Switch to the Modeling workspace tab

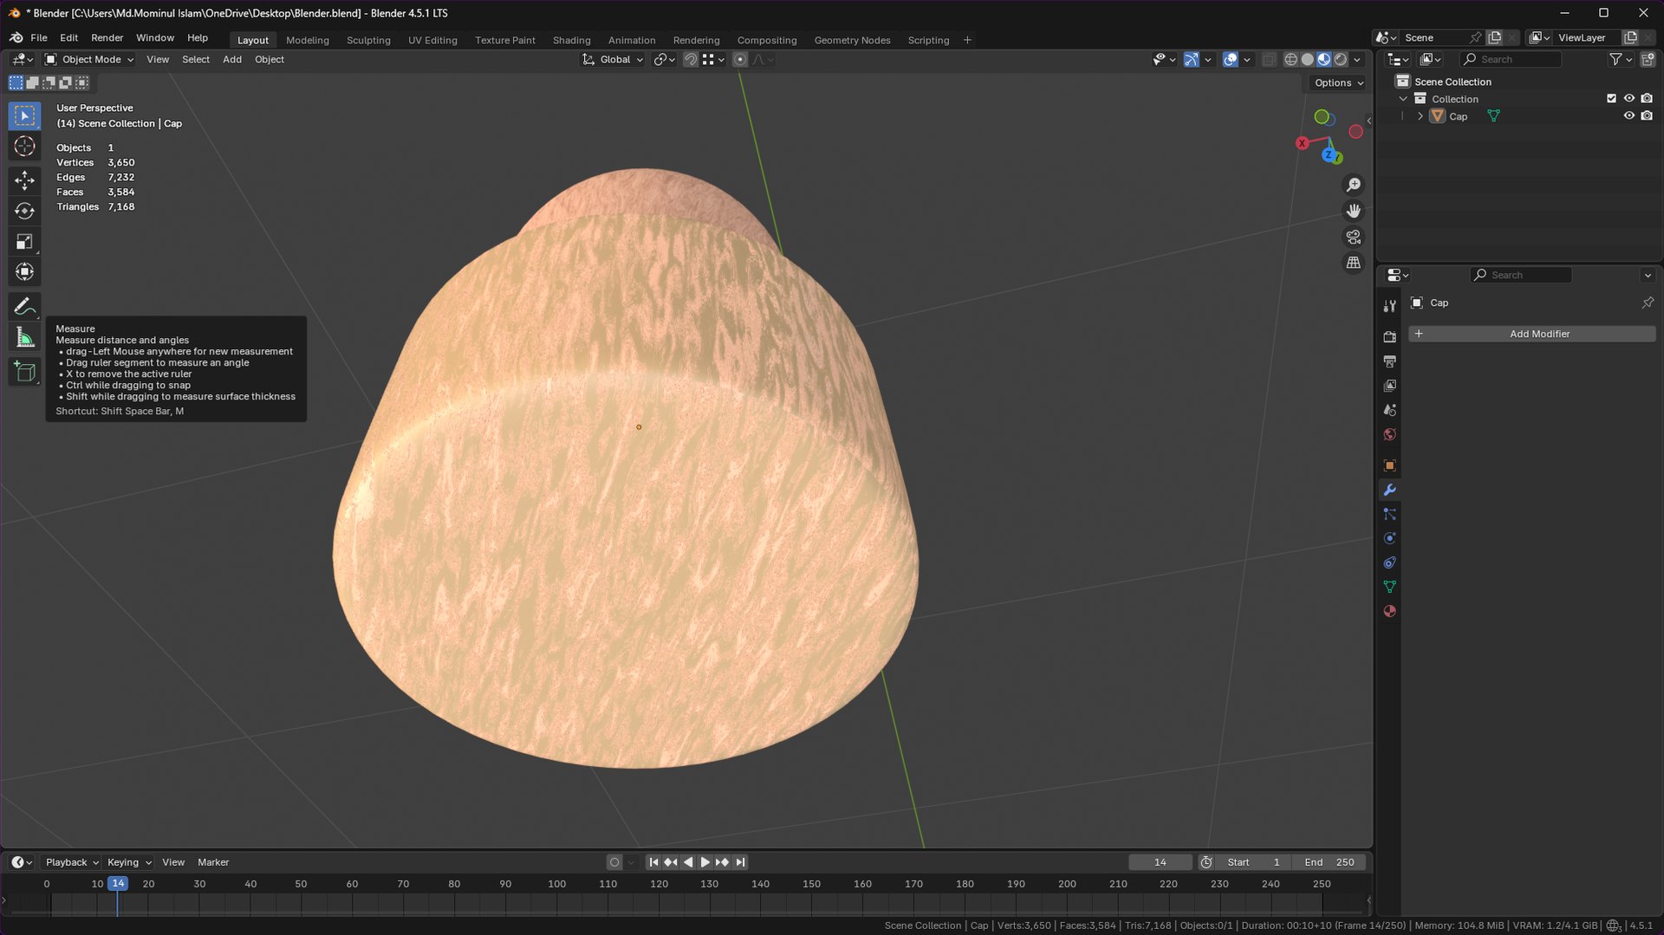[x=308, y=40]
